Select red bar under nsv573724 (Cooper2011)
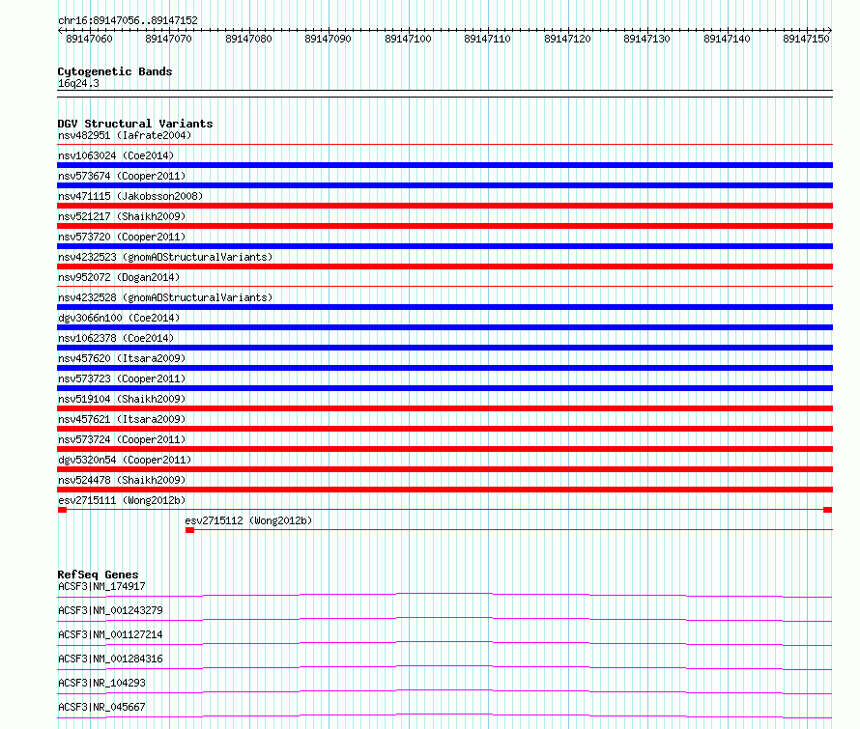Screen dimensions: 860x729 (x=444, y=449)
